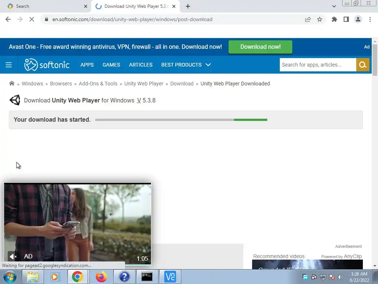Screen dimensions: 378x284
Task: Open a new tab with the plus icon
Action: click(188, 6)
